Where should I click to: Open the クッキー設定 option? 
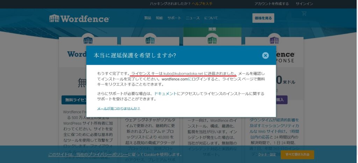[x=267, y=155]
